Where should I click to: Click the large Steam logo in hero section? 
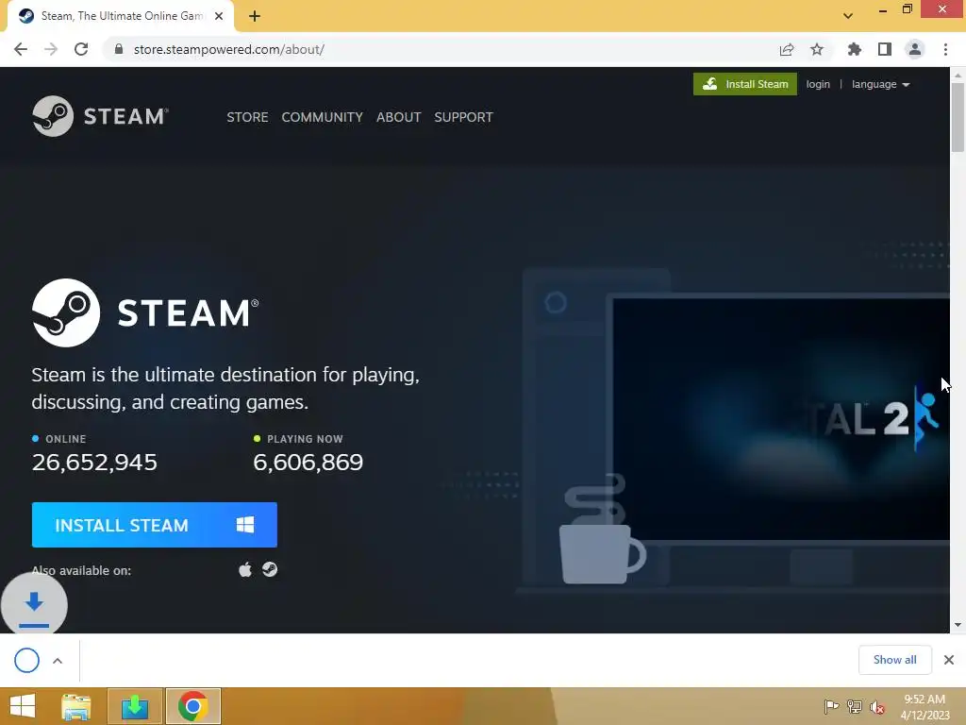(145, 312)
